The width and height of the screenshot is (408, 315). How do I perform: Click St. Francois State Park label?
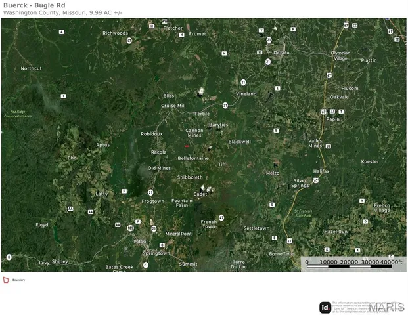click(x=303, y=213)
